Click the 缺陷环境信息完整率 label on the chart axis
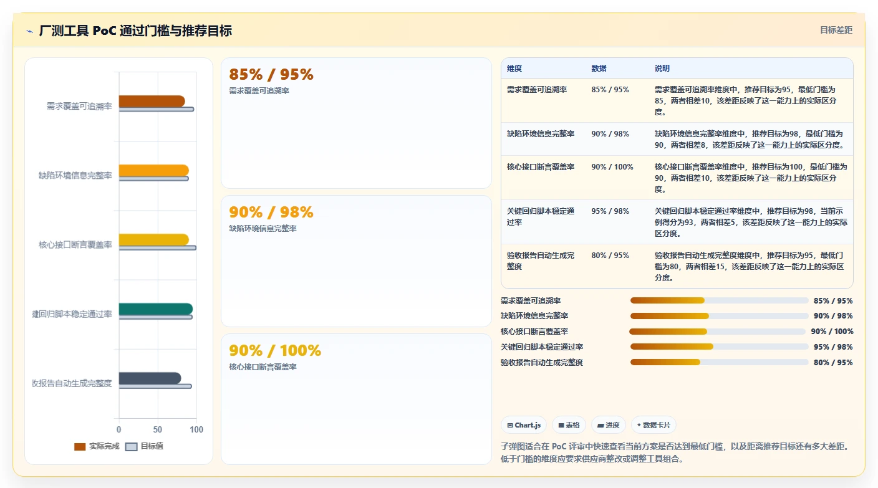 tap(75, 176)
